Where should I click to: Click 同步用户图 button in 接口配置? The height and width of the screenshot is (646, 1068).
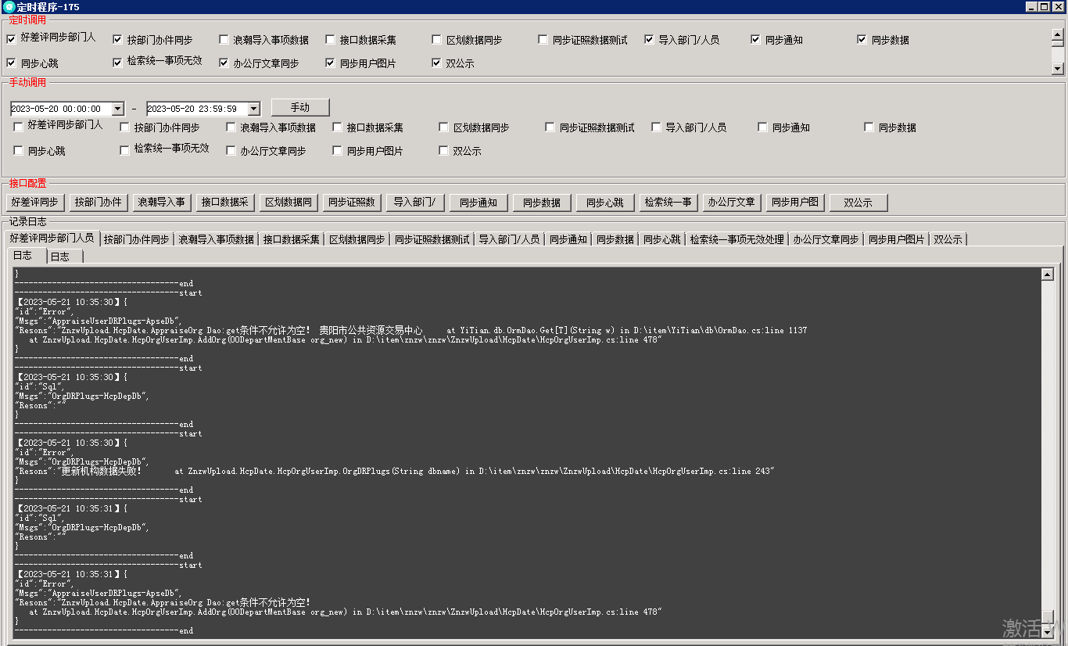coord(795,203)
